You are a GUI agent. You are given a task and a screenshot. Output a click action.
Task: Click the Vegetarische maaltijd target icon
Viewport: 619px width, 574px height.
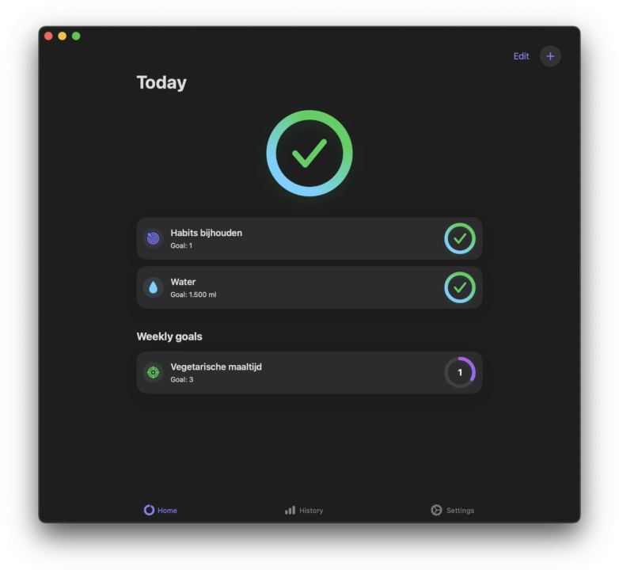154,372
